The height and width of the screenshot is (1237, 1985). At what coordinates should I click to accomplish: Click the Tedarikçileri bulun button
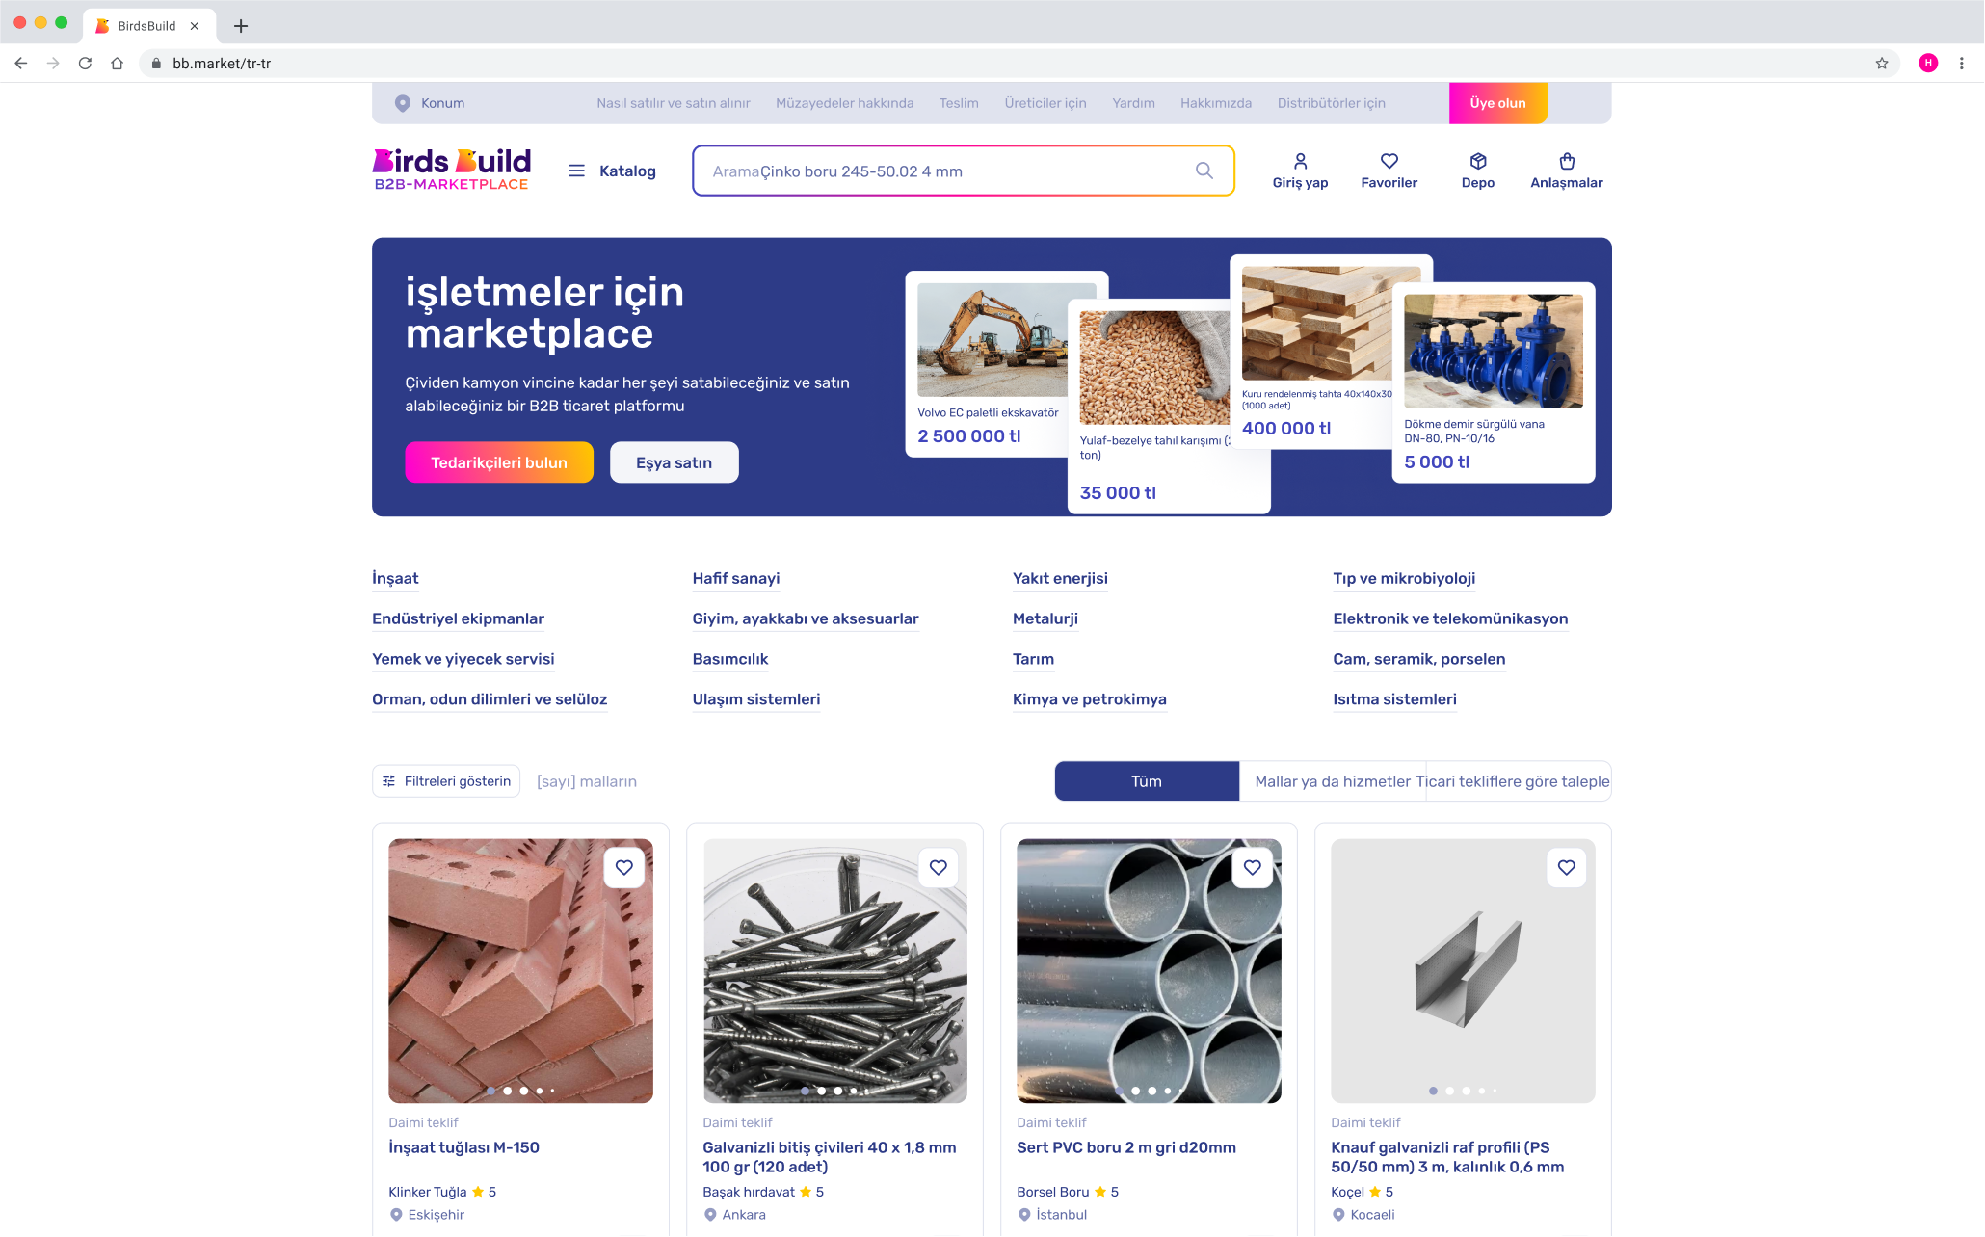(x=498, y=462)
